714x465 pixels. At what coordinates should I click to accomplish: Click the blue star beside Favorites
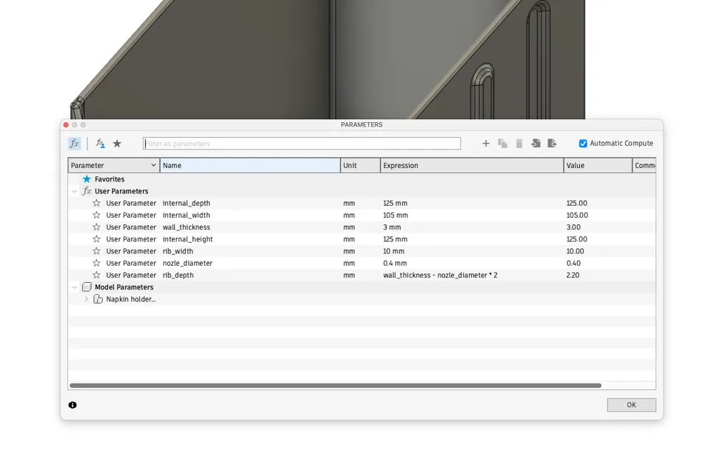86,179
